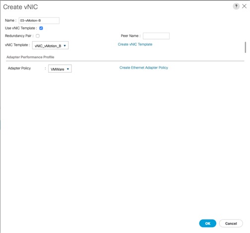Viewport: 250px width, 233px height.
Task: Click the Create vNIC title text
Action: [x=20, y=7]
